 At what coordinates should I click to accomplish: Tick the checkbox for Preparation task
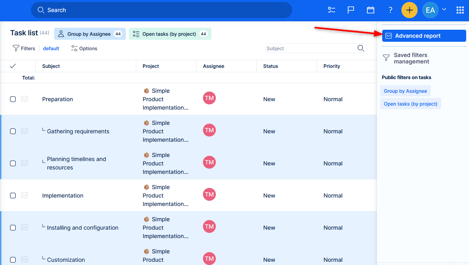pyautogui.click(x=13, y=99)
